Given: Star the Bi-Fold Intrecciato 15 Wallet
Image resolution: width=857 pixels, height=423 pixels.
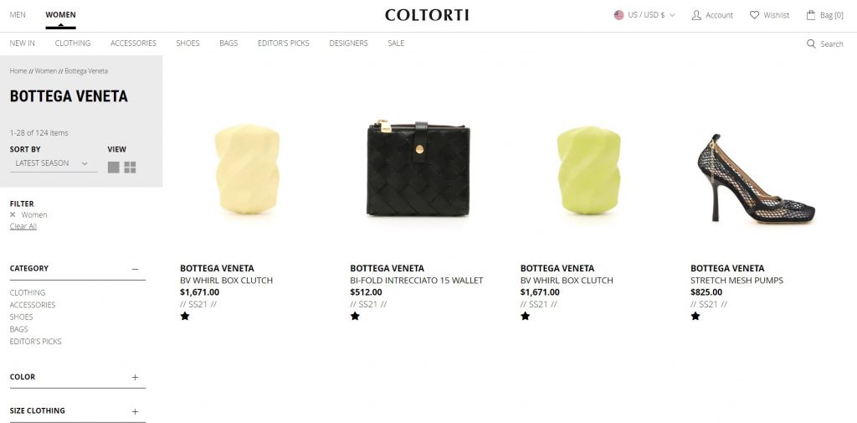Looking at the screenshot, I should pyautogui.click(x=355, y=316).
